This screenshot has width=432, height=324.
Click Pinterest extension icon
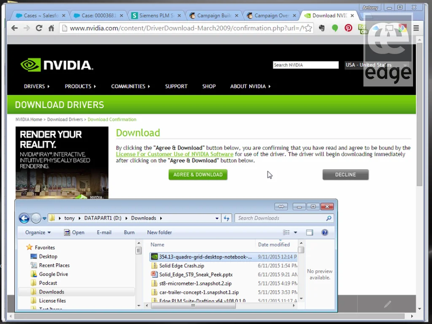click(x=348, y=28)
